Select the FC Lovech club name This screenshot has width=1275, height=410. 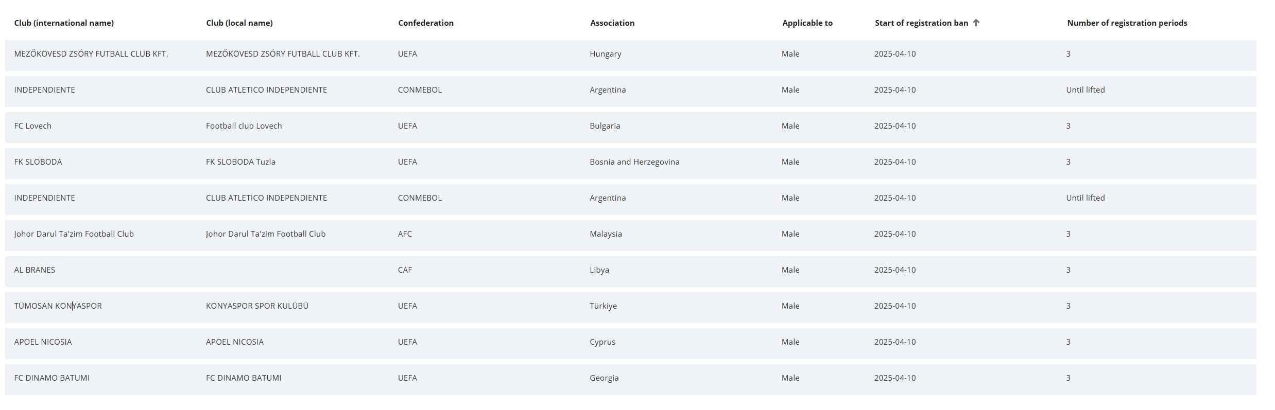coord(33,126)
